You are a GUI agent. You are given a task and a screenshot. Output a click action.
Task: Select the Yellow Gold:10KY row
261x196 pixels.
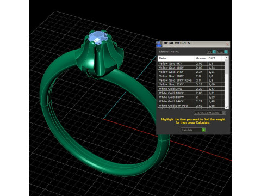[x=191, y=68]
